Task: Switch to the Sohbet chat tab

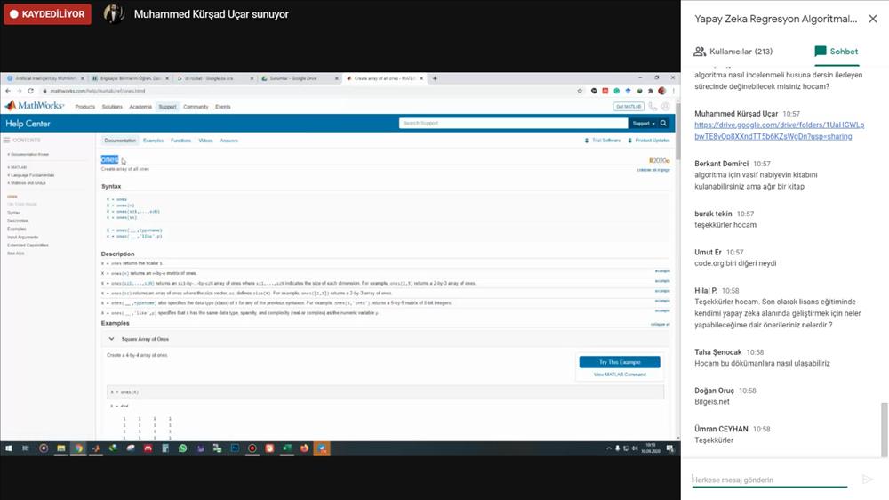Action: pos(837,52)
